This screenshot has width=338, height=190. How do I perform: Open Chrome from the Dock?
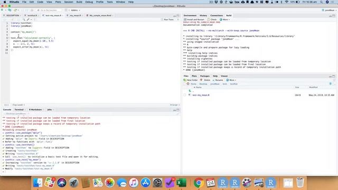[x=199, y=183]
